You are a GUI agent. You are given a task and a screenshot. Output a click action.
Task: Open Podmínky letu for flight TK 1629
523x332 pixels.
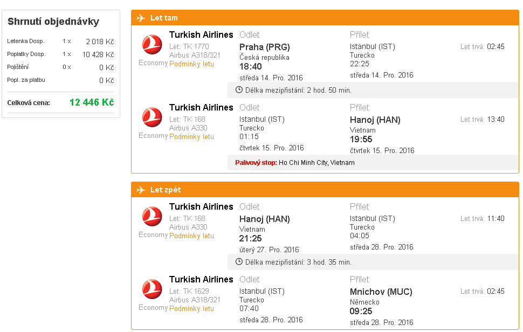(x=191, y=308)
